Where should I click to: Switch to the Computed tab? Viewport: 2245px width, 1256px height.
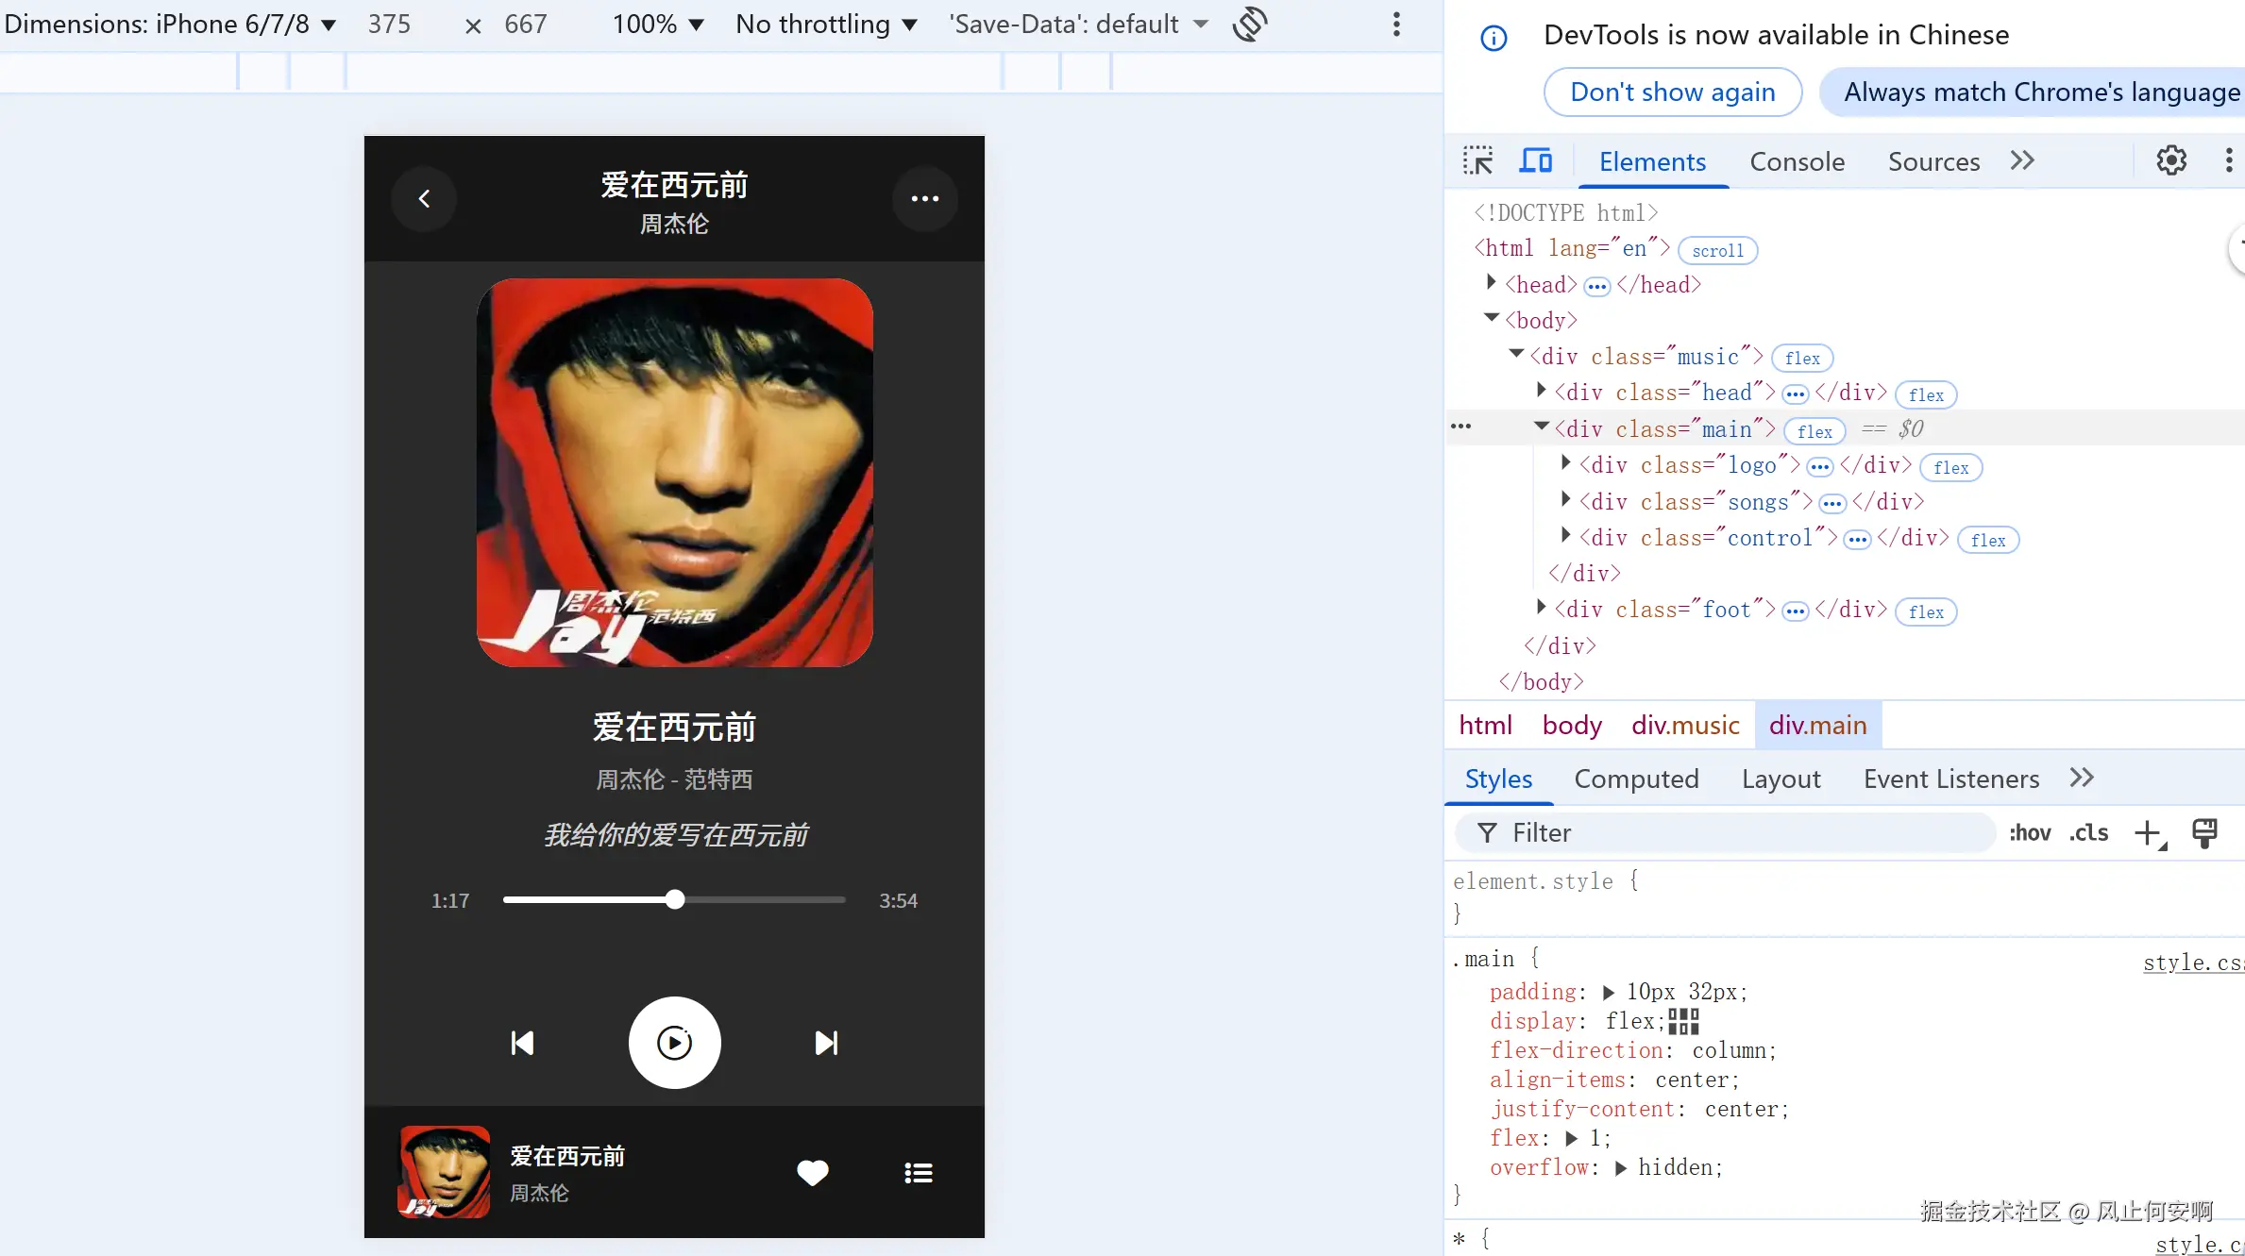1636,779
